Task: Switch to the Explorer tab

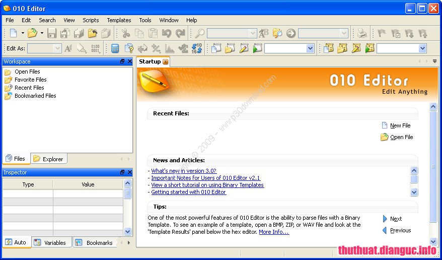Action: (x=49, y=159)
